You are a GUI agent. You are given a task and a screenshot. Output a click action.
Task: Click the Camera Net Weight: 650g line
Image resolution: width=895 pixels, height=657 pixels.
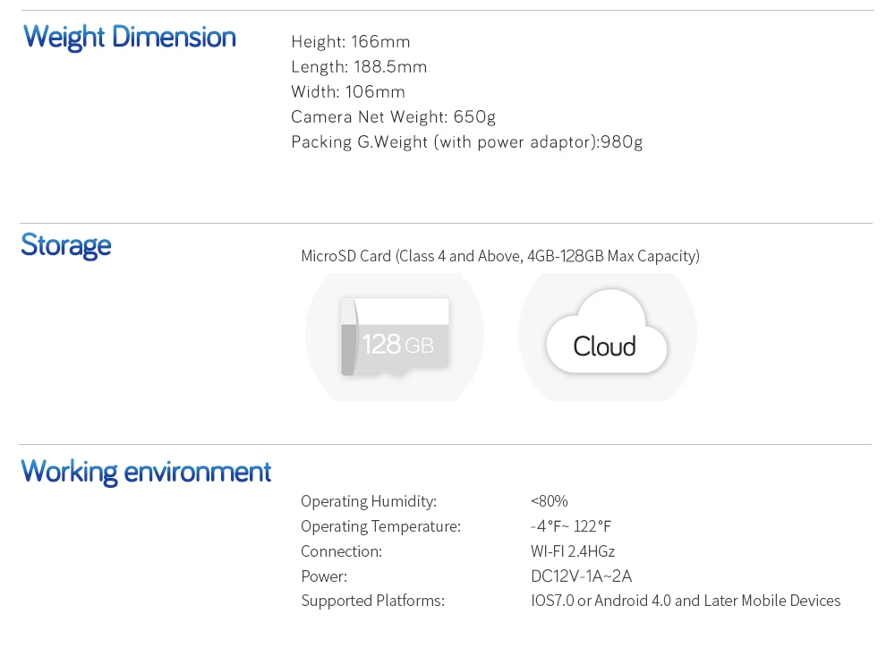393,117
